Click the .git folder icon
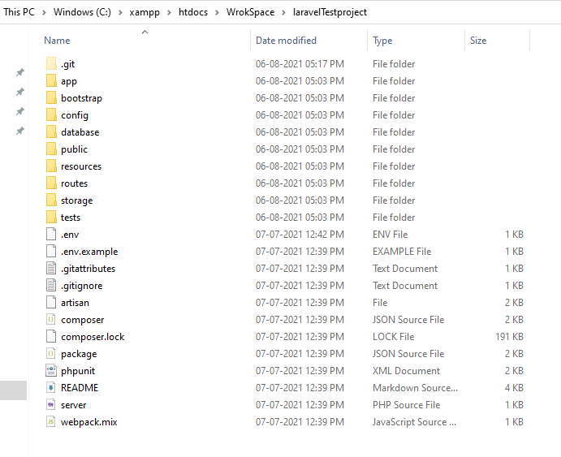The height and width of the screenshot is (457, 561). tap(51, 64)
